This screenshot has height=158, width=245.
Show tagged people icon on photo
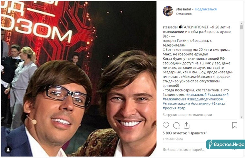point(8,150)
